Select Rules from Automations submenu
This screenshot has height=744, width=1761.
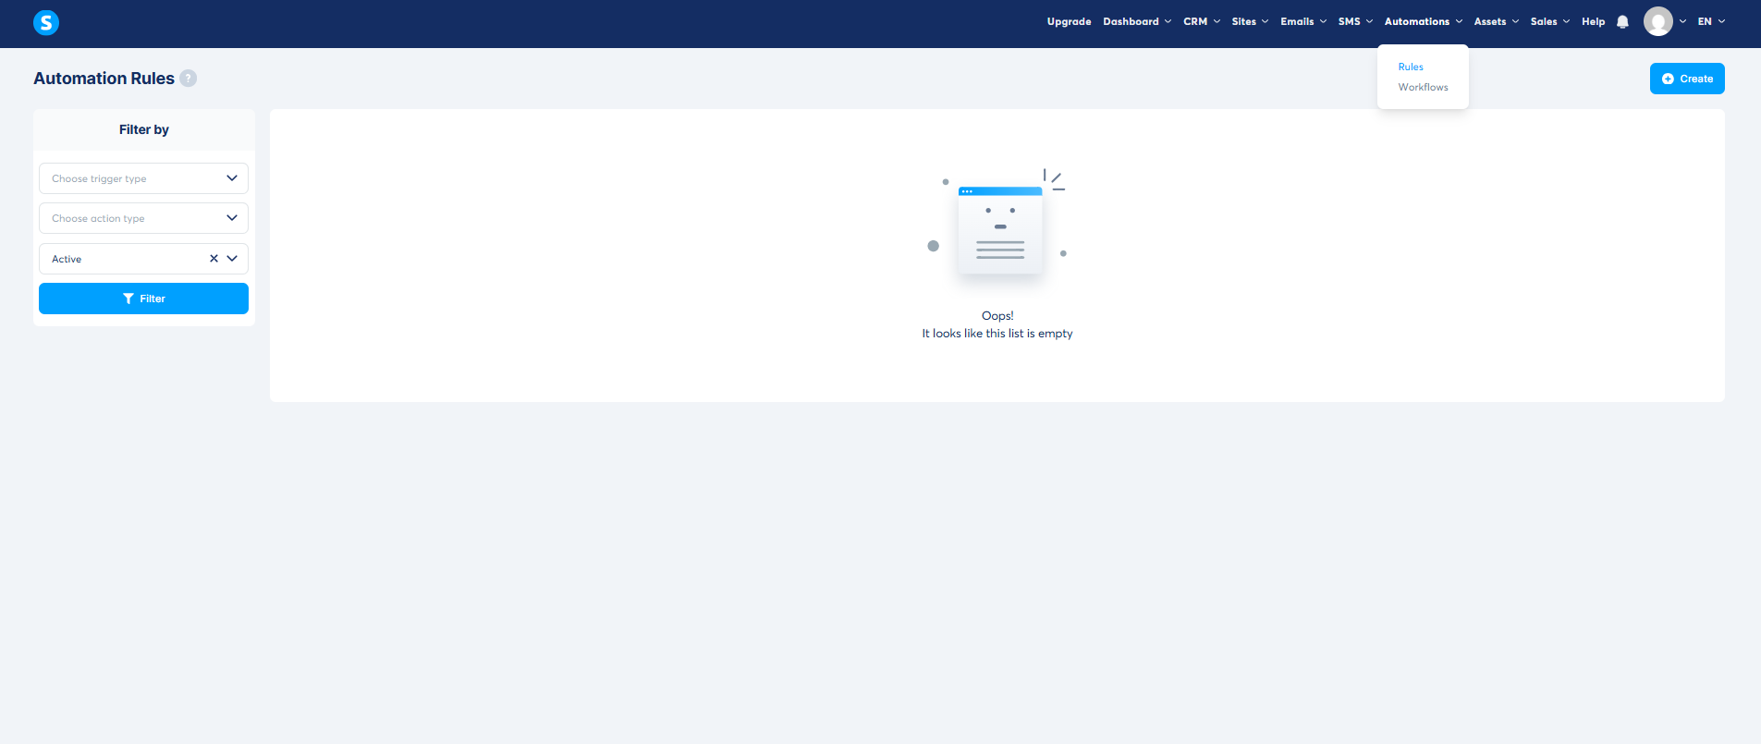click(1410, 67)
